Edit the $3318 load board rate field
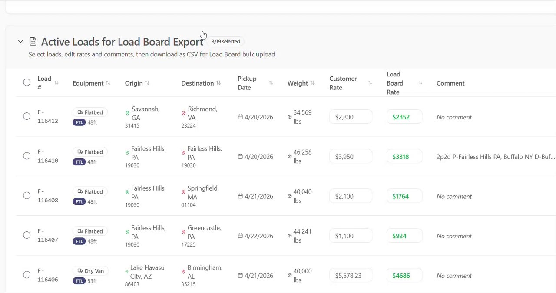The height and width of the screenshot is (293, 556). coord(404,157)
